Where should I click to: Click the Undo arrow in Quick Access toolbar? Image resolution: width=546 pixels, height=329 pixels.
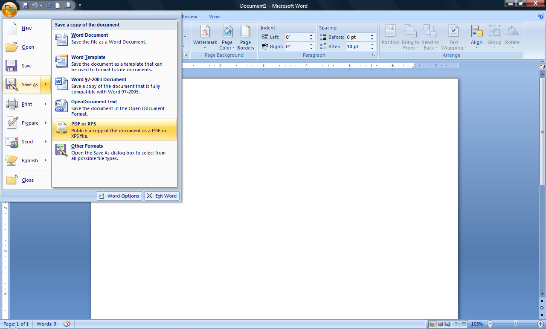[35, 6]
